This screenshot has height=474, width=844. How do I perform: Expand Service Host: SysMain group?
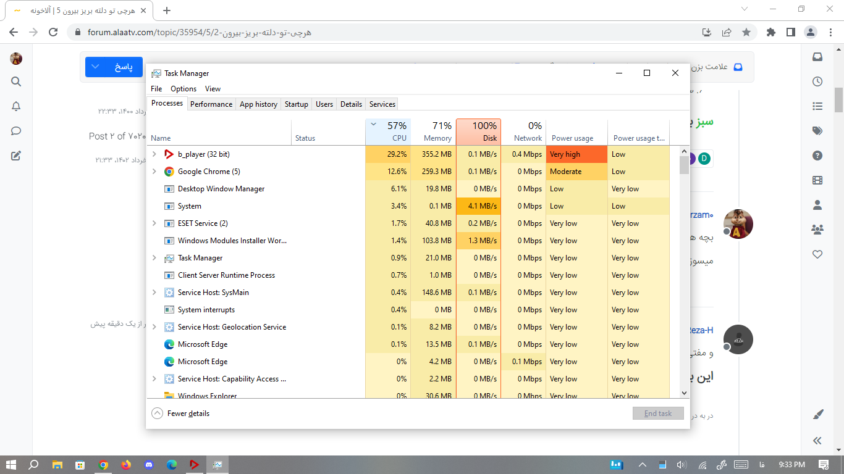pos(154,293)
